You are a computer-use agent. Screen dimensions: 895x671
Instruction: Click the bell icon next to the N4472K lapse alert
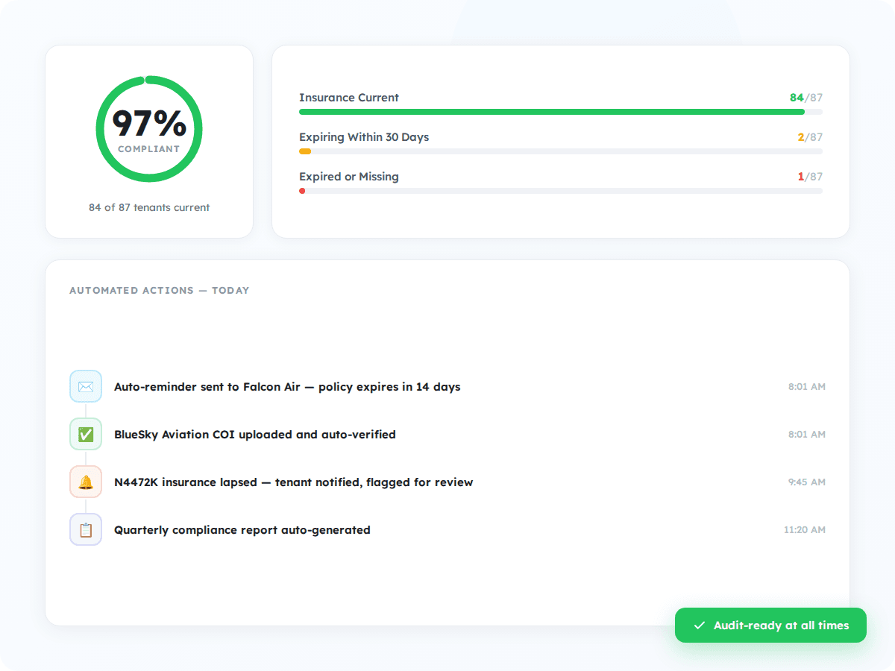86,482
